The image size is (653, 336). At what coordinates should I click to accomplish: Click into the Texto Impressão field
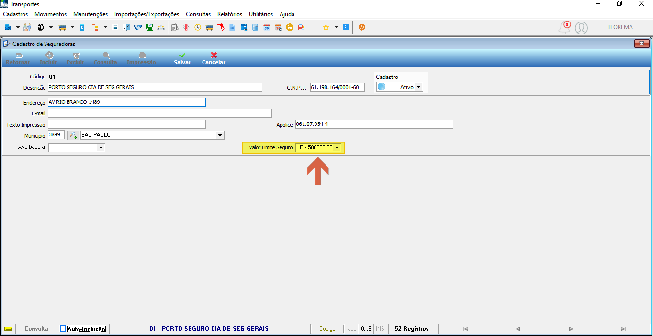point(127,124)
